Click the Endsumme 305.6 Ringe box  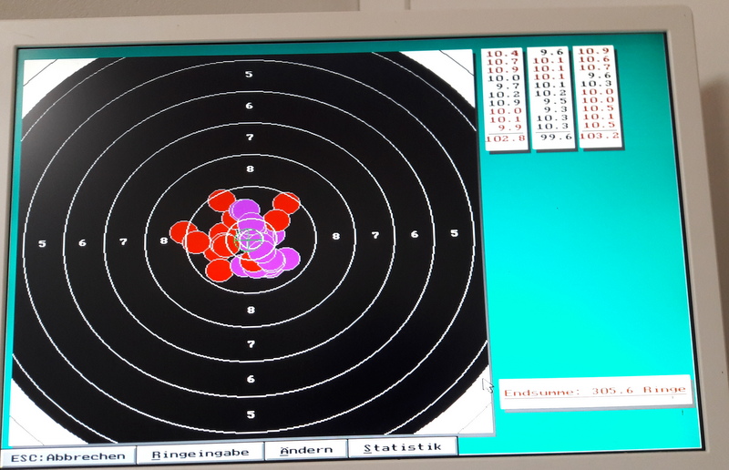(x=594, y=391)
